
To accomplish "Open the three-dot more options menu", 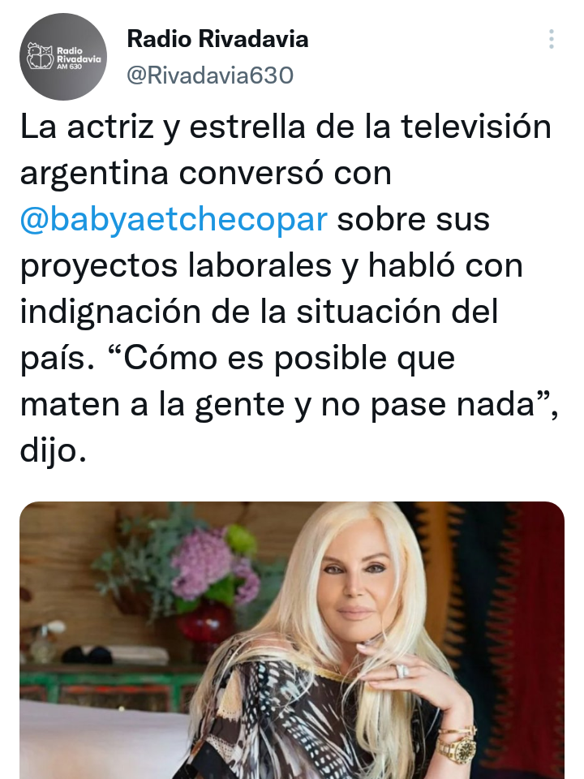I will point(552,39).
